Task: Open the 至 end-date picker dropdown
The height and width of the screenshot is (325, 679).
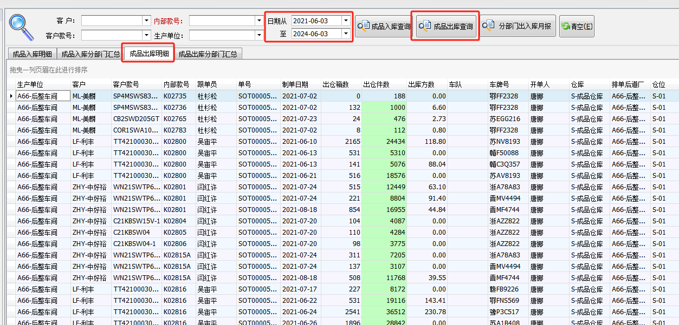Action: pyautogui.click(x=346, y=34)
